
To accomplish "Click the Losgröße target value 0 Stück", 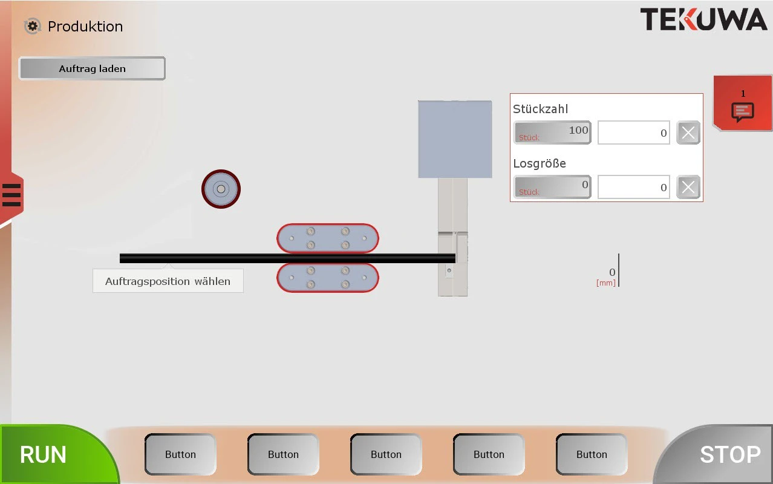I will pyautogui.click(x=552, y=187).
